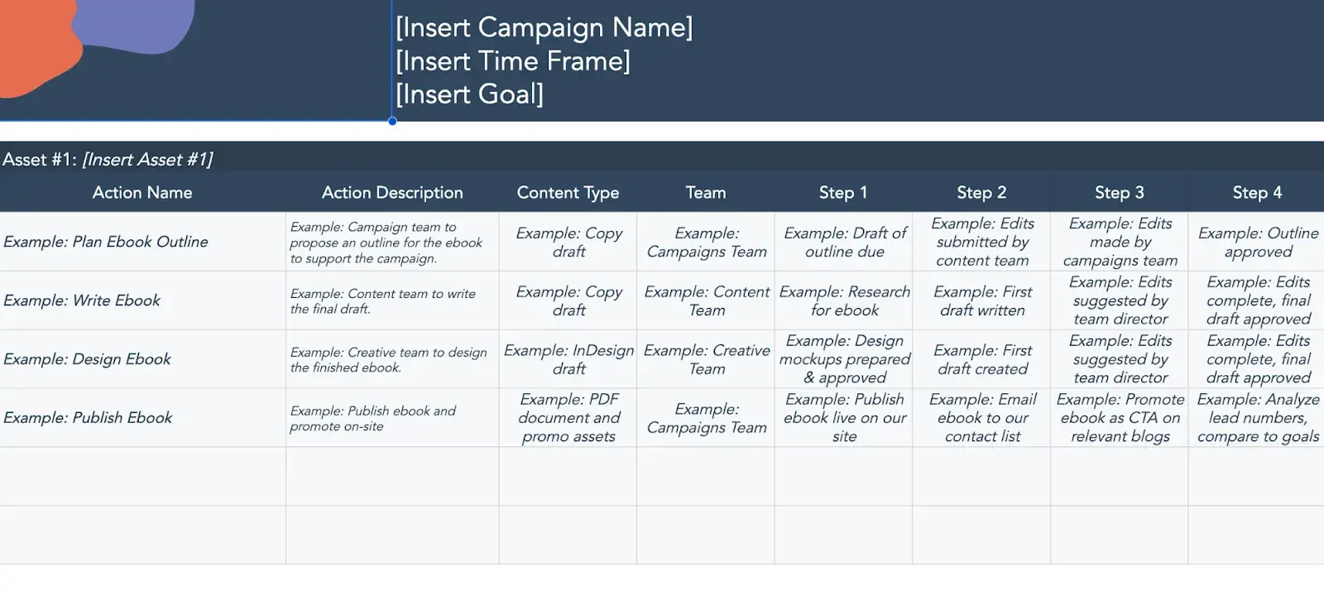Select the 'Insert Campaign Name' header text
Viewport: 1324px width, 591px height.
coord(544,27)
